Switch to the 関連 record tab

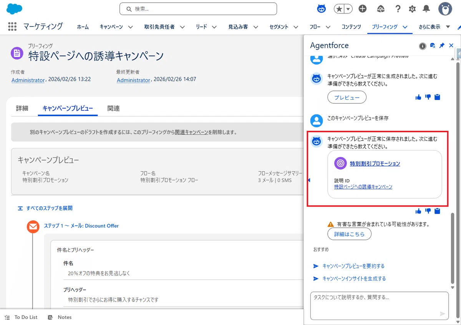pos(114,108)
